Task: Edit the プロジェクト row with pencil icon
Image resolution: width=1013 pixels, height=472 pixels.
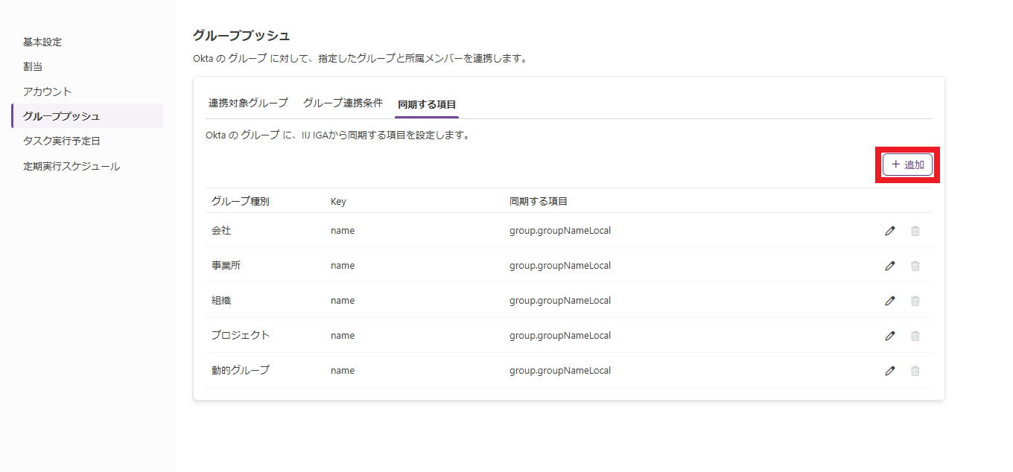Action: click(889, 336)
